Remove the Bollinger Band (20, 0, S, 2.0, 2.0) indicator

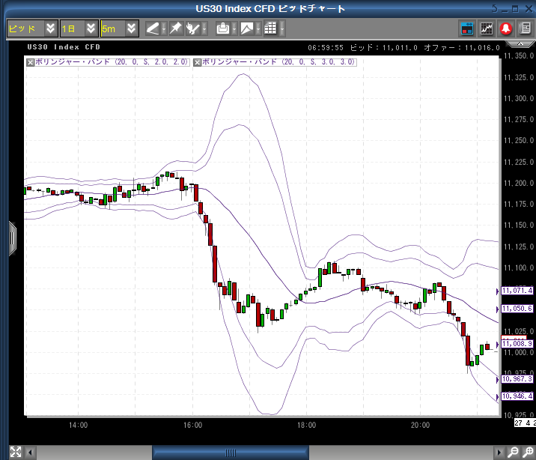30,62
